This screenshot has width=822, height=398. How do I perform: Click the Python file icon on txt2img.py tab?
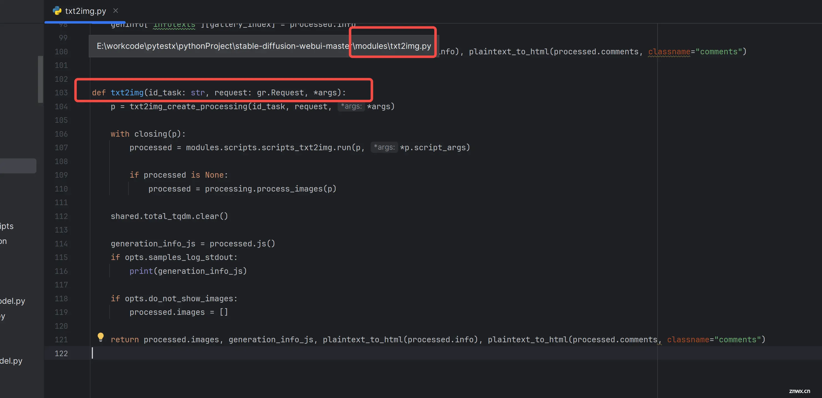[x=57, y=11]
